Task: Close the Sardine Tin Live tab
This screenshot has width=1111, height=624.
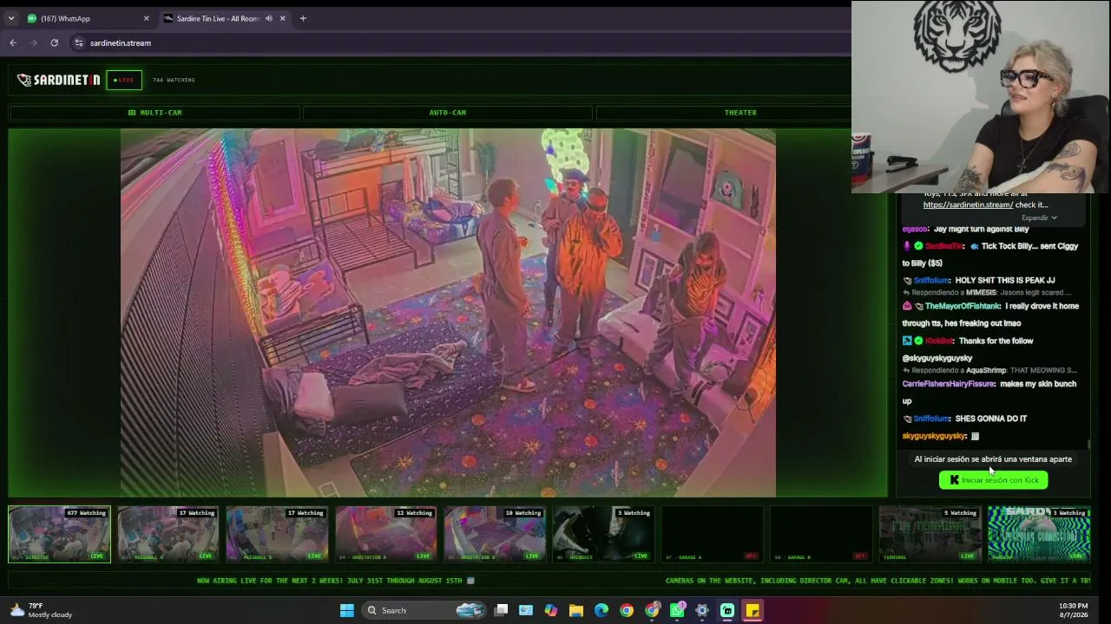Action: click(x=282, y=18)
